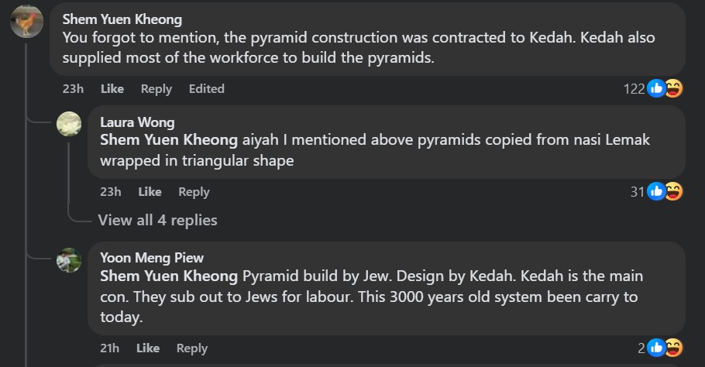Open Laura Wong's profile name link
This screenshot has height=367, width=705.
[x=137, y=122]
